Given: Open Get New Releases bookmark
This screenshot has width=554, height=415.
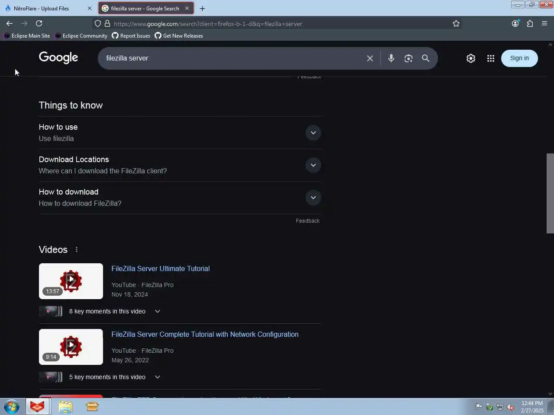Looking at the screenshot, I should pyautogui.click(x=179, y=36).
